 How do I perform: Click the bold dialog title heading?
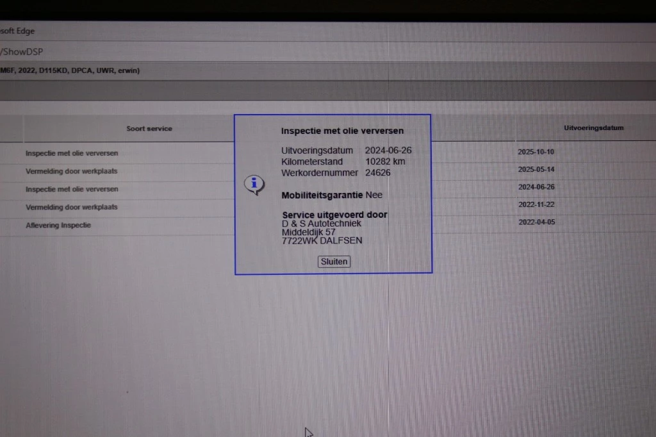(x=342, y=131)
